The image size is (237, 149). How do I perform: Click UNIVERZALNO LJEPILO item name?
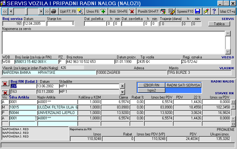[x=58, y=113]
